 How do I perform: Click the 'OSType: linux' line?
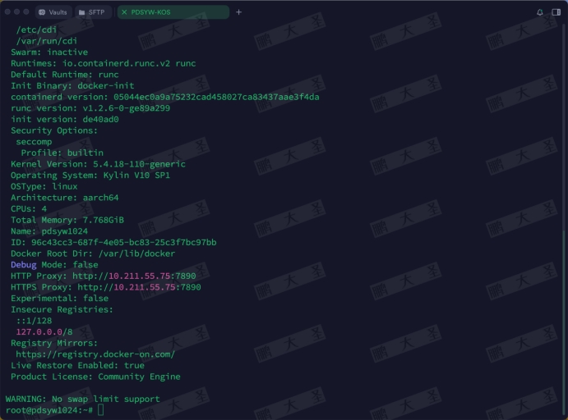(44, 186)
